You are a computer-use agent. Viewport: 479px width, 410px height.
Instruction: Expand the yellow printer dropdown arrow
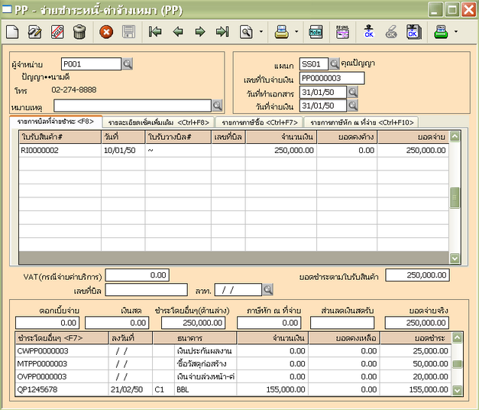296,32
